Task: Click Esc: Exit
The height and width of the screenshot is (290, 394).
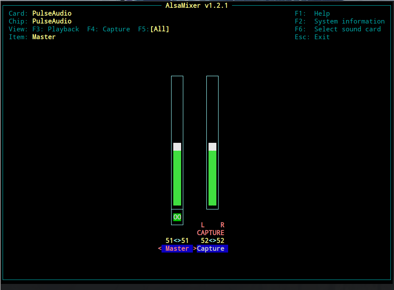Action: tap(312, 37)
